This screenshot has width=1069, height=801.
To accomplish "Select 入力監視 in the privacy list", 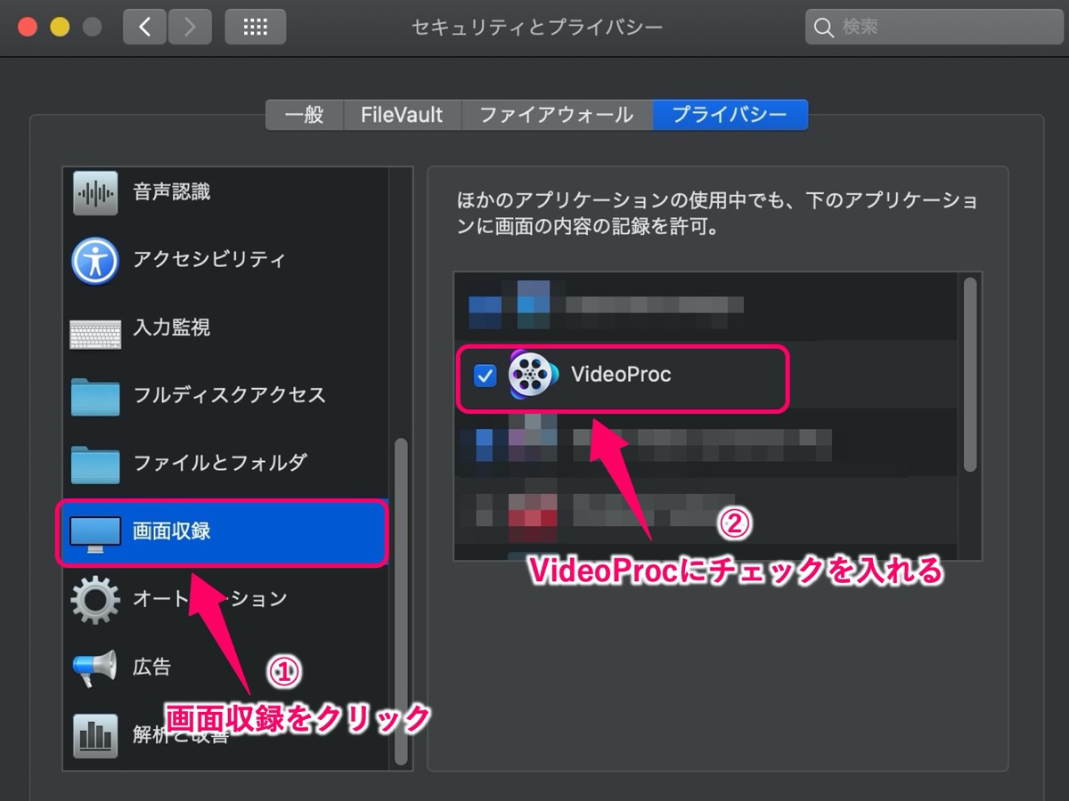I will point(225,328).
